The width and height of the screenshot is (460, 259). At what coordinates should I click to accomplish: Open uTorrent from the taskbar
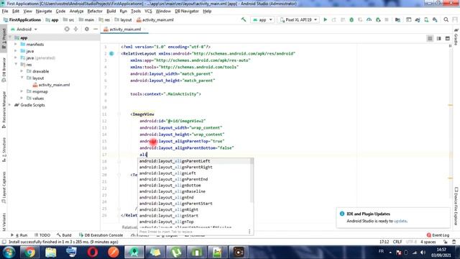(x=175, y=252)
